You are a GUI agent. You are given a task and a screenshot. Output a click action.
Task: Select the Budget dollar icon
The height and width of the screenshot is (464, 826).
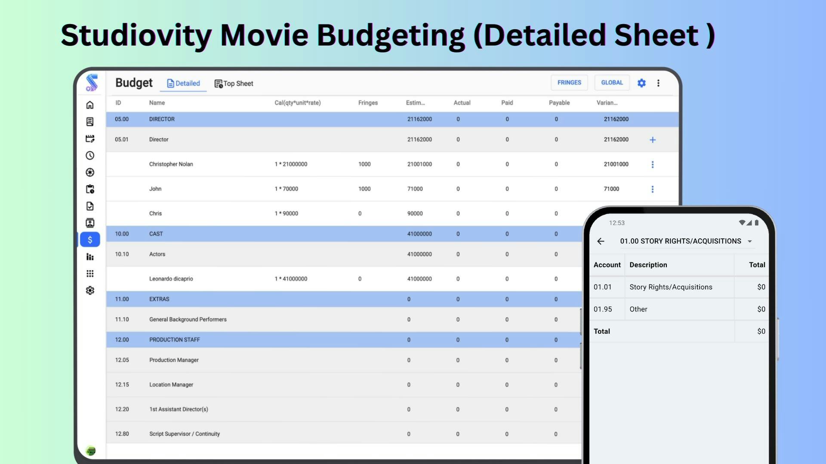90,239
